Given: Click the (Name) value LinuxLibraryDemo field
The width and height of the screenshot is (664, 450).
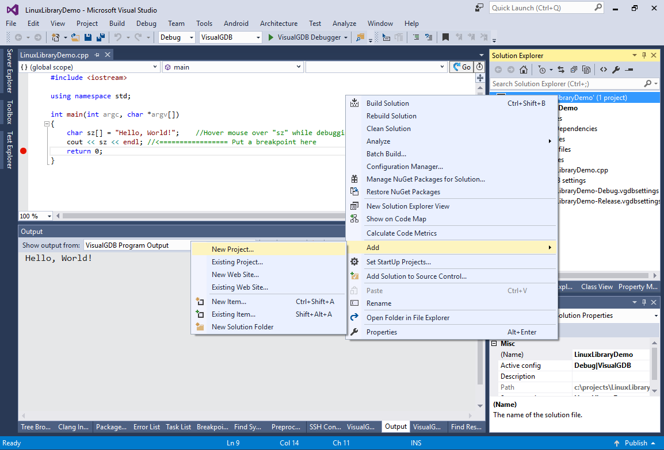Looking at the screenshot, I should [611, 355].
